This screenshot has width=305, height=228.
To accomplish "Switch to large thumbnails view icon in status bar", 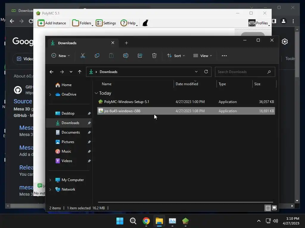I will (x=274, y=208).
